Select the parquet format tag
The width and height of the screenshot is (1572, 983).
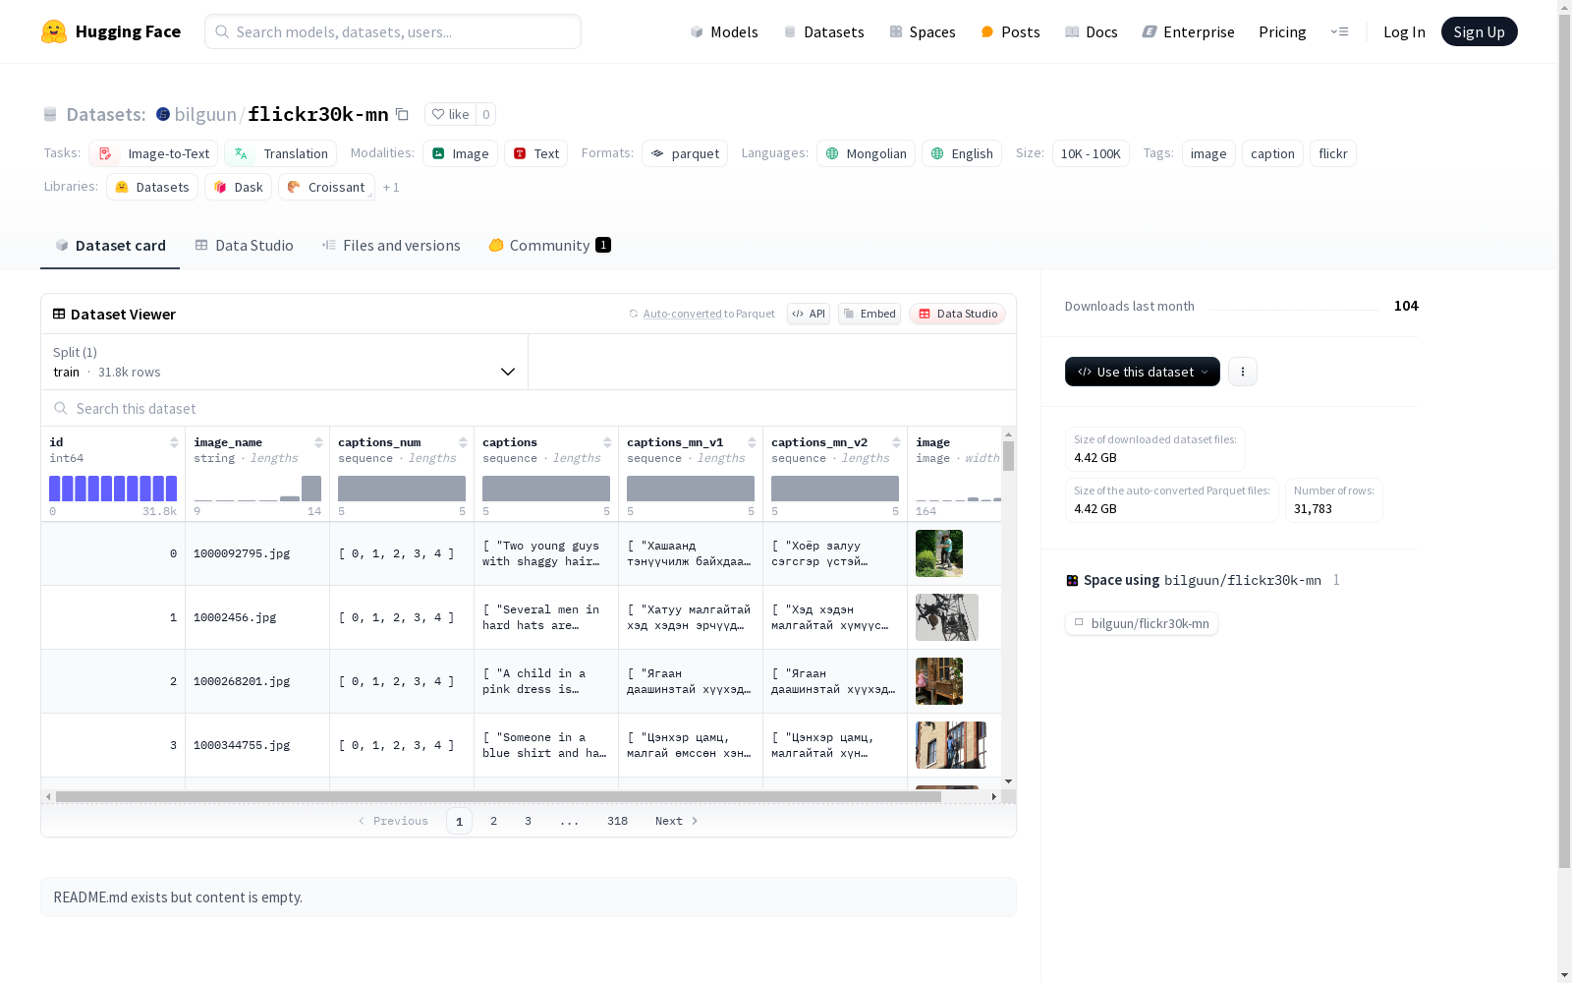click(x=685, y=153)
